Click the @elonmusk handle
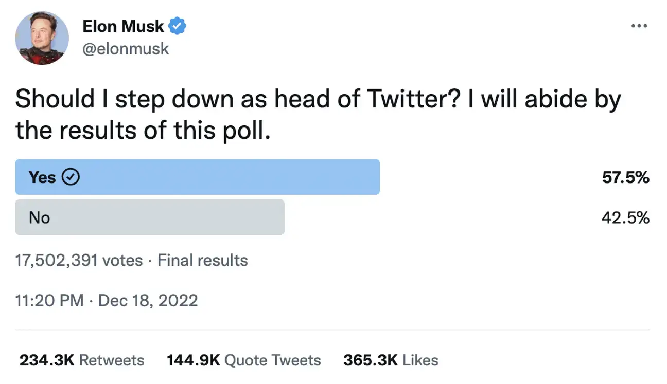The height and width of the screenshot is (384, 667). click(x=126, y=49)
